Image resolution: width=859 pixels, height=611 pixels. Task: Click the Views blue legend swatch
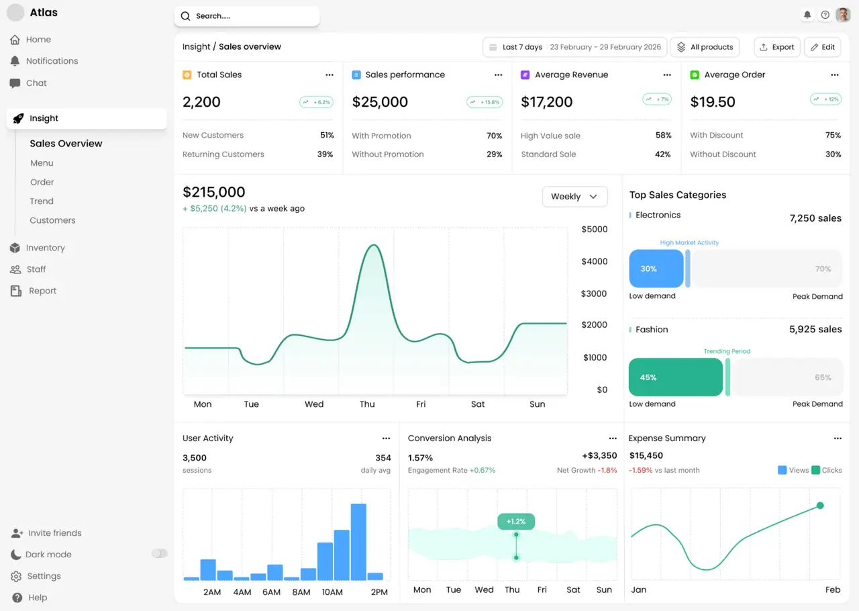click(782, 470)
